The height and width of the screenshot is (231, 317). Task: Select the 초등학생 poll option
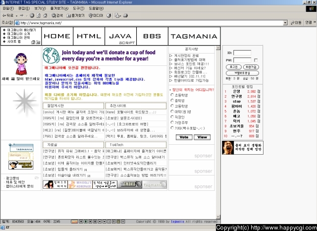[x=172, y=95]
